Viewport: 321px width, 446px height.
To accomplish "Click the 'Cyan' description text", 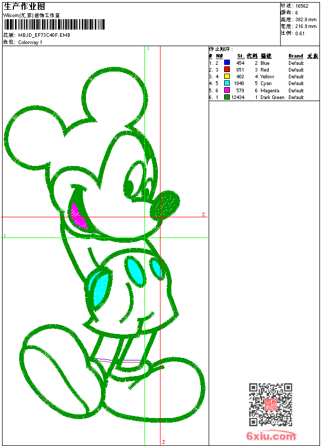I will [266, 83].
